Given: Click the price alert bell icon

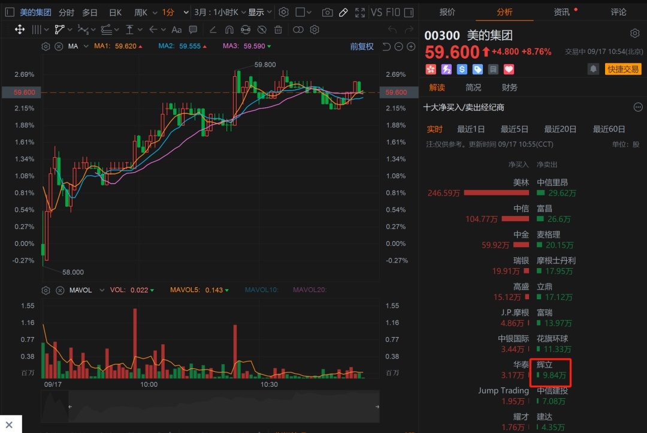Looking at the screenshot, I should pyautogui.click(x=593, y=69).
